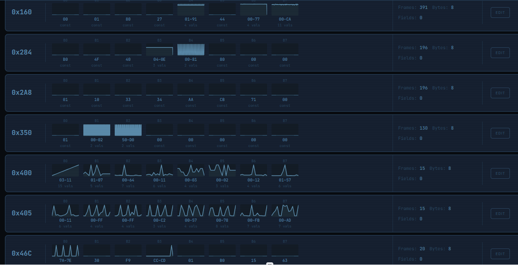Open the editor for ID 0x284

point(500,53)
